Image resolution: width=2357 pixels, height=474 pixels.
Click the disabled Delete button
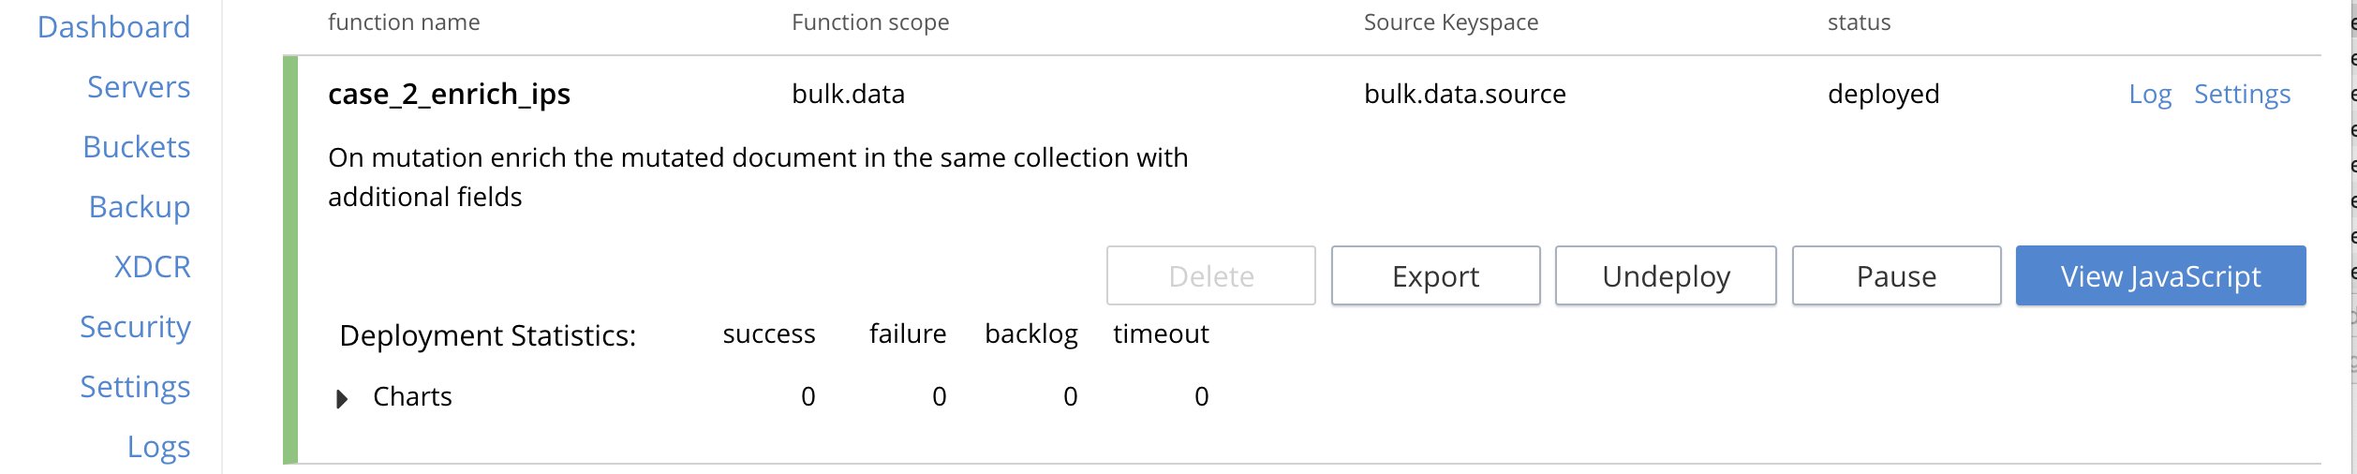pos(1210,276)
